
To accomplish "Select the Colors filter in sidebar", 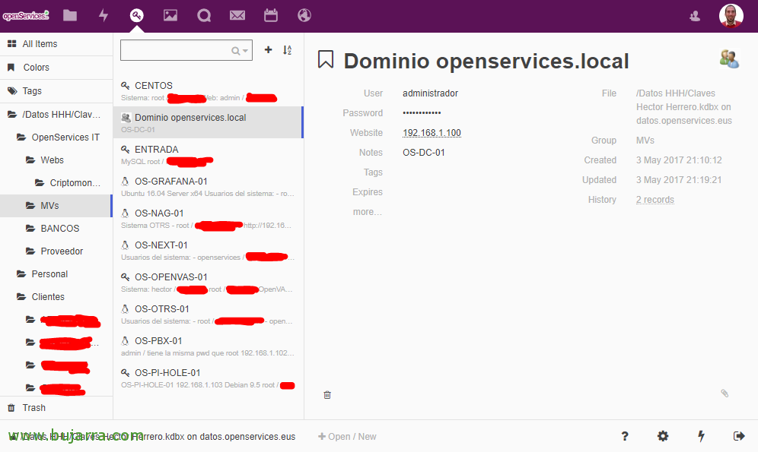I will pos(36,68).
